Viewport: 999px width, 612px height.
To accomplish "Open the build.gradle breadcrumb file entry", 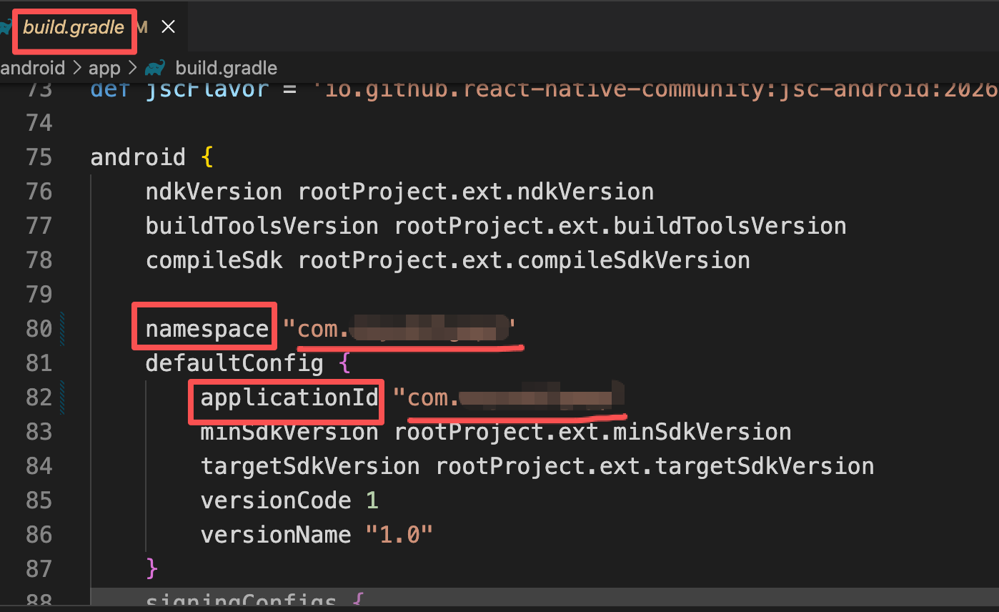I will [x=226, y=68].
